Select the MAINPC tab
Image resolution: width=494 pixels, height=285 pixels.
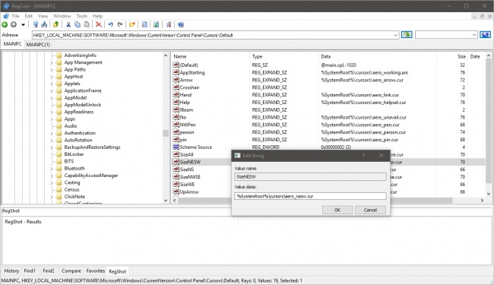coord(12,44)
